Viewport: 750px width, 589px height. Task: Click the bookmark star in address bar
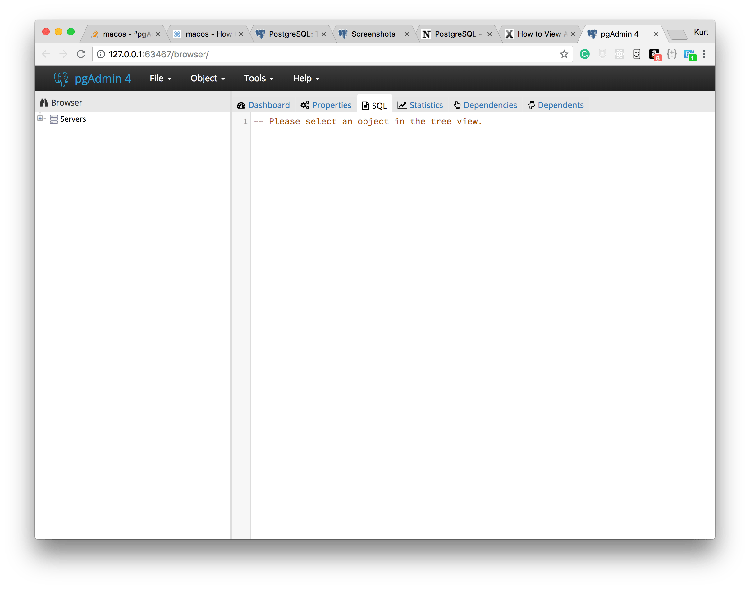coord(564,54)
